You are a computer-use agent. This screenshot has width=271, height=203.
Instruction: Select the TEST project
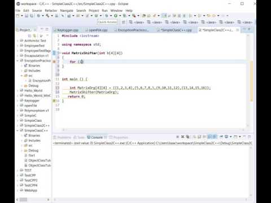(28, 170)
